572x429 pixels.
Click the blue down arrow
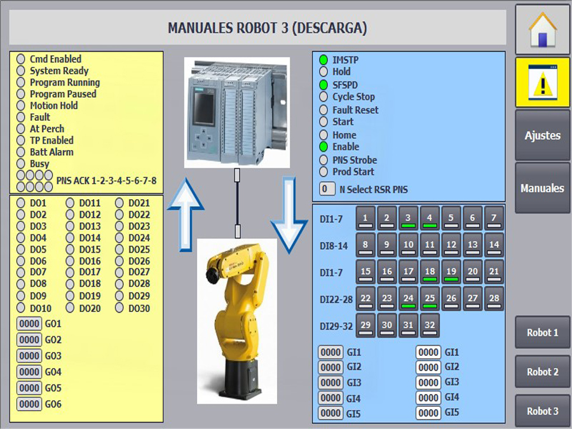tap(289, 215)
